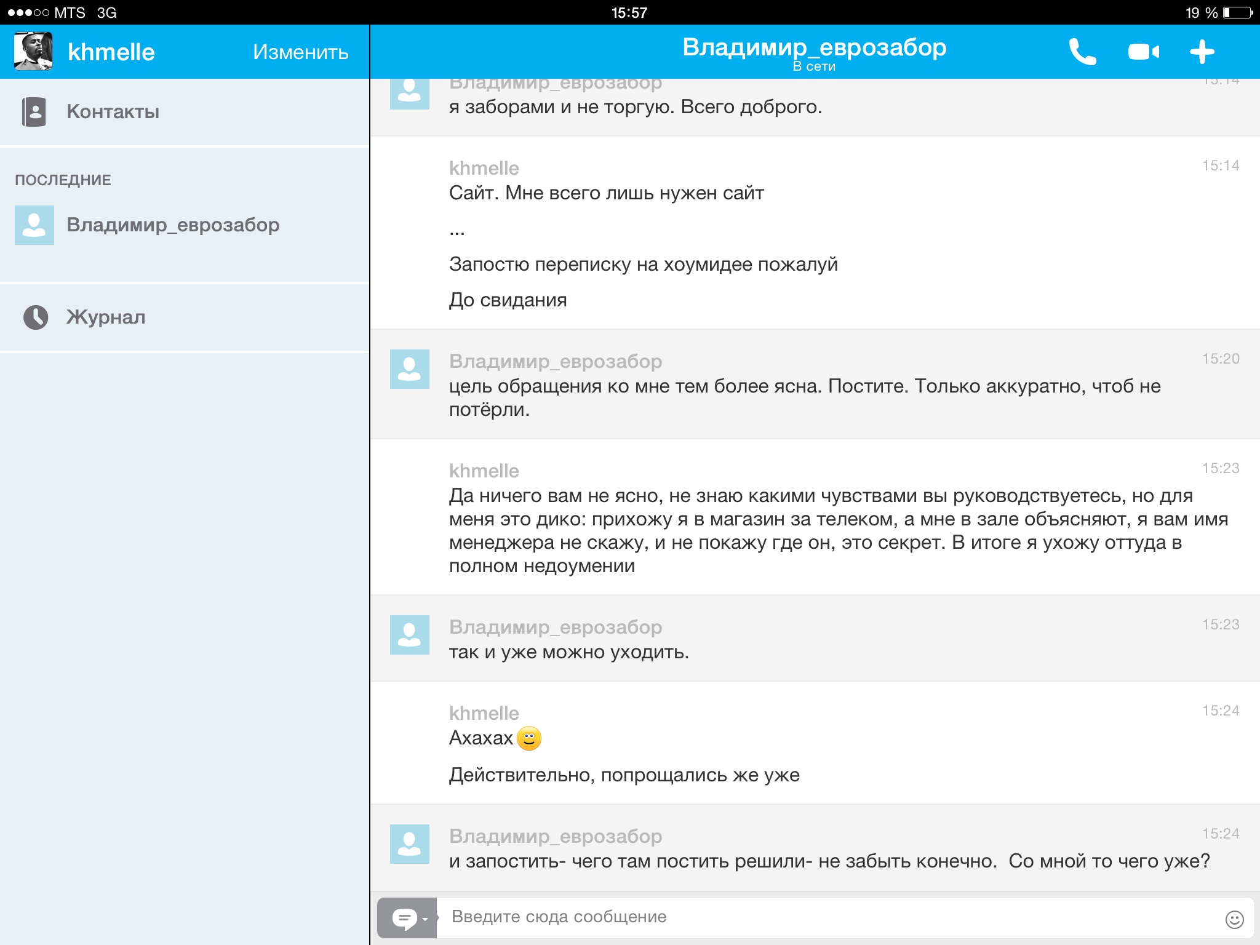The height and width of the screenshot is (945, 1260).
Task: Tap the plus icon to add participants
Action: click(x=1202, y=52)
